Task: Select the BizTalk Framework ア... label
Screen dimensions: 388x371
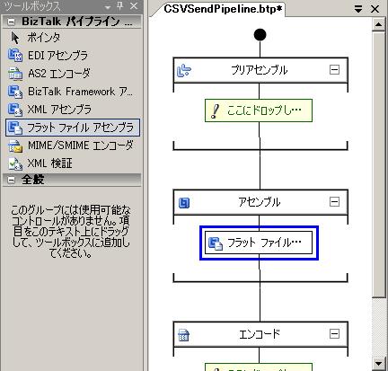Action: pyautogui.click(x=80, y=92)
